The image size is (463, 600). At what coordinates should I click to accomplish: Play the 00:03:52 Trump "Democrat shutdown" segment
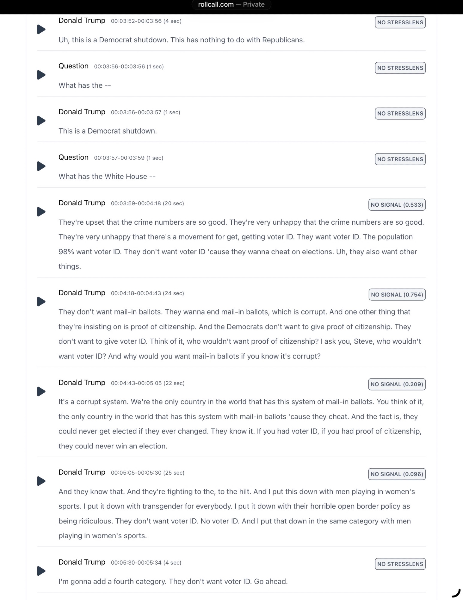(x=41, y=29)
